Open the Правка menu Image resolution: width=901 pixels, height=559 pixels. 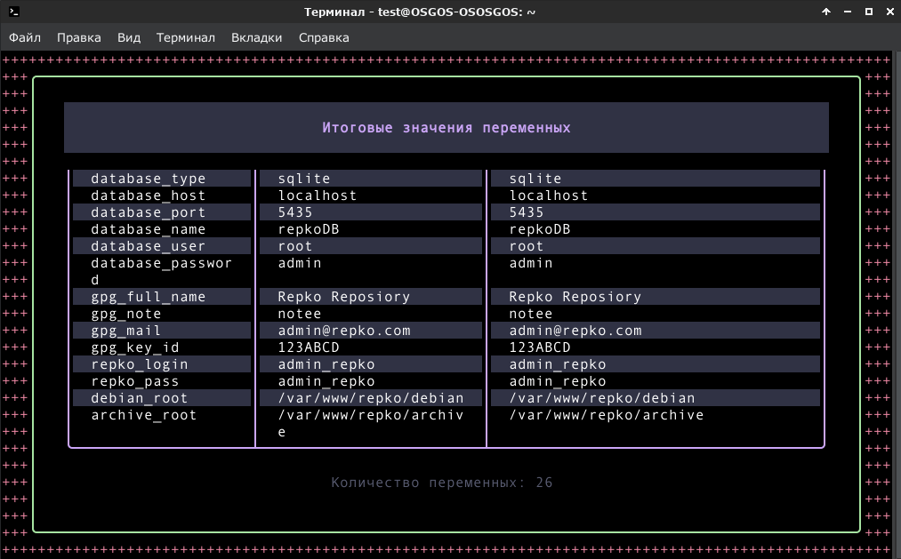point(79,37)
